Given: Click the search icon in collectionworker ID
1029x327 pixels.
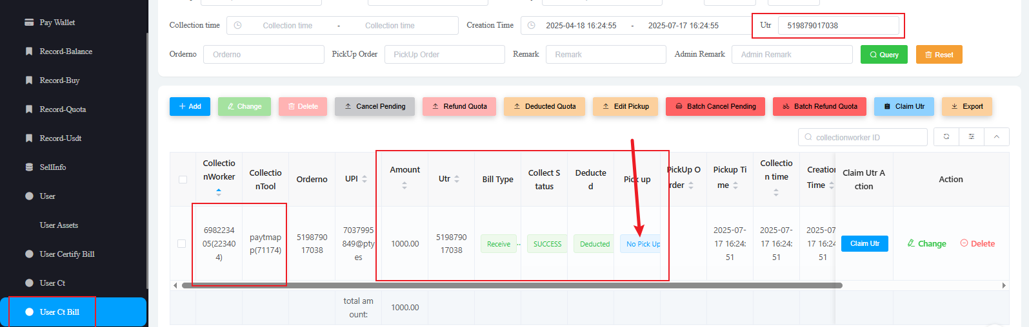Looking at the screenshot, I should pos(808,138).
